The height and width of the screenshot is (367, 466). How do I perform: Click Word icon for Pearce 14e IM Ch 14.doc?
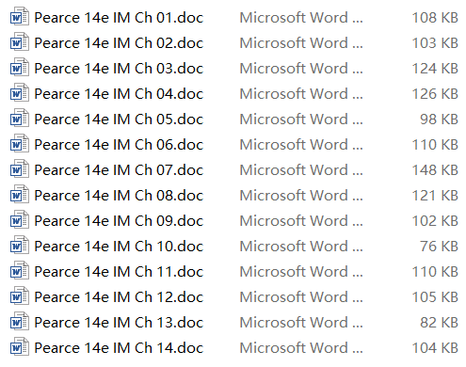[x=20, y=347]
